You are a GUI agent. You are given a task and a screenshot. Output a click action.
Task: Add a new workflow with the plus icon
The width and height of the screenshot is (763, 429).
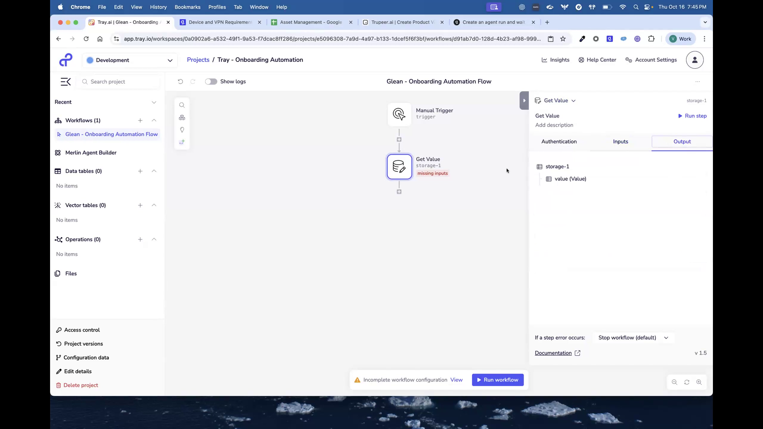coord(140,120)
